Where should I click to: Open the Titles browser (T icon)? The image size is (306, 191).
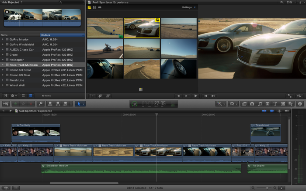(x=275, y=104)
